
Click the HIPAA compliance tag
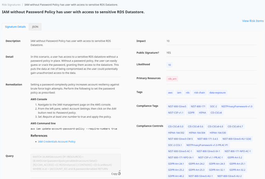click(203, 113)
